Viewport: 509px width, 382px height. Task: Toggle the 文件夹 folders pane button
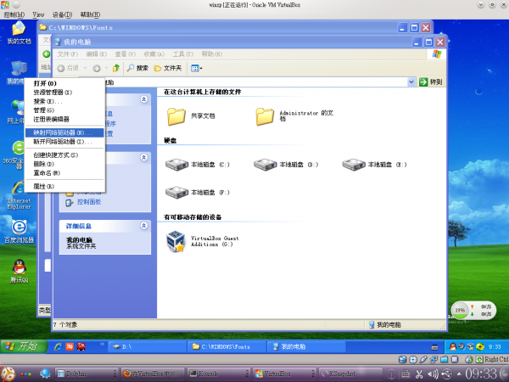tap(167, 68)
